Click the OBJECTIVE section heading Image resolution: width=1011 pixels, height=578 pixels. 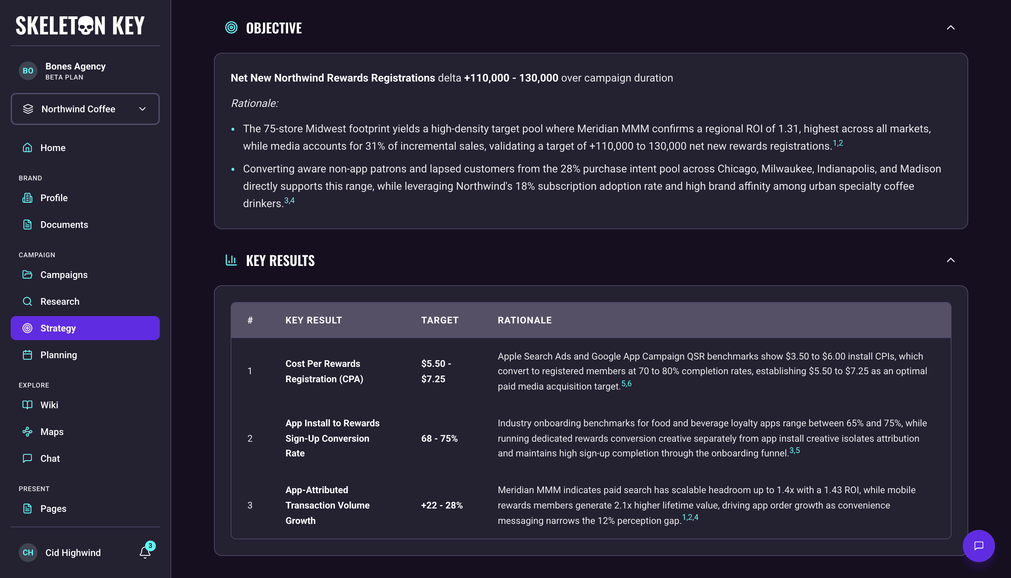[274, 28]
